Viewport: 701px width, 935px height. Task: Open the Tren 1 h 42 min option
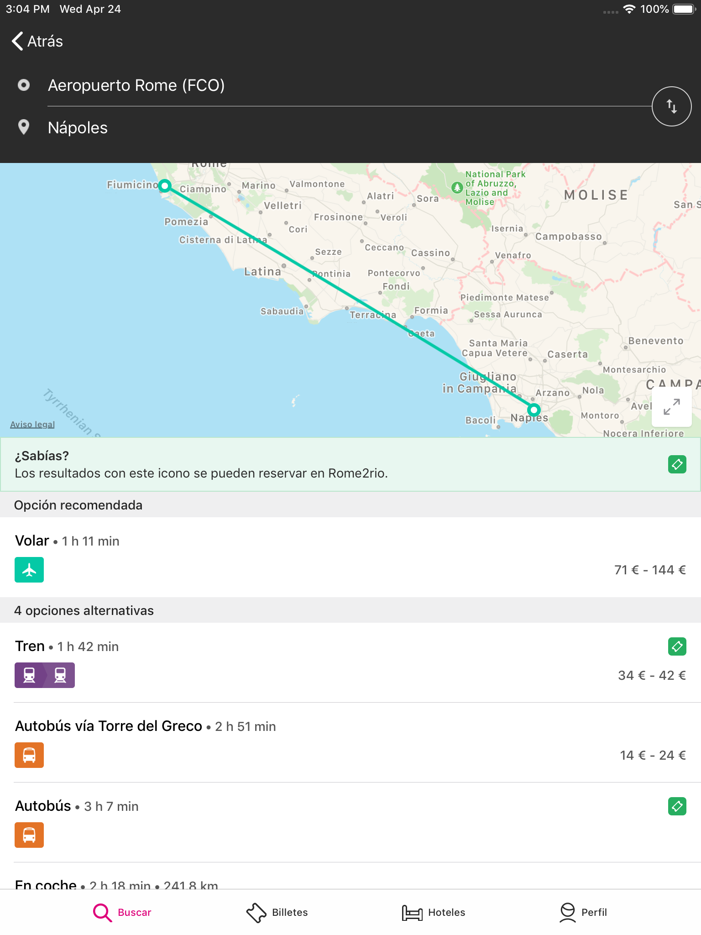coord(350,662)
